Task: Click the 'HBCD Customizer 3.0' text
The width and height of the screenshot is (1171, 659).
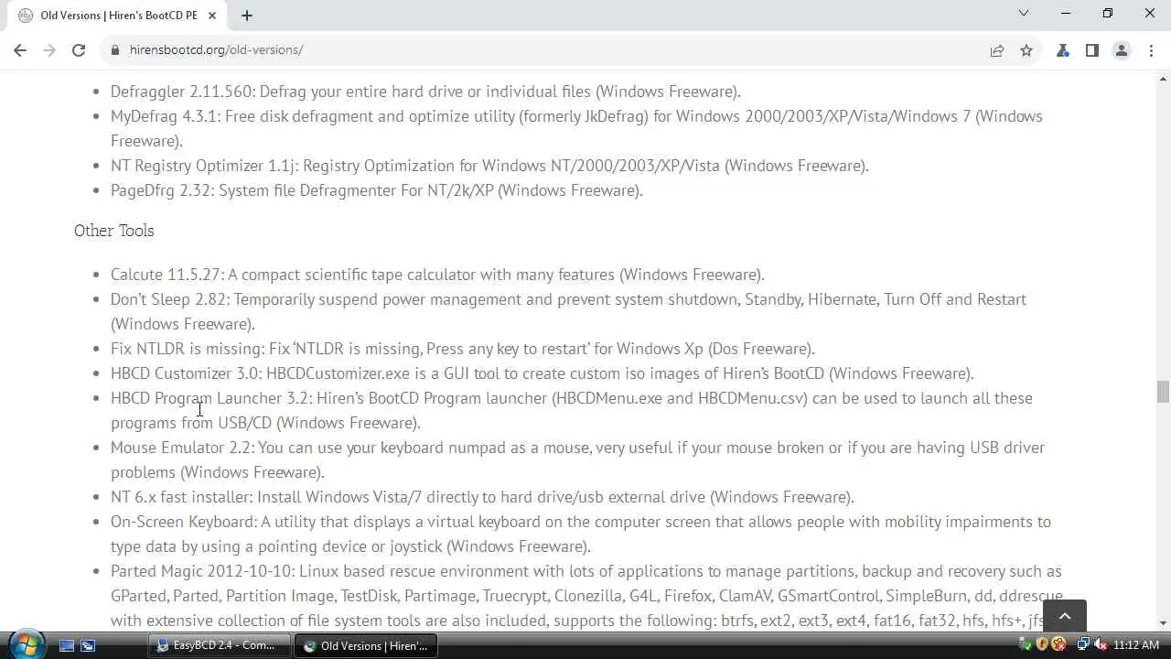Action: coord(185,373)
